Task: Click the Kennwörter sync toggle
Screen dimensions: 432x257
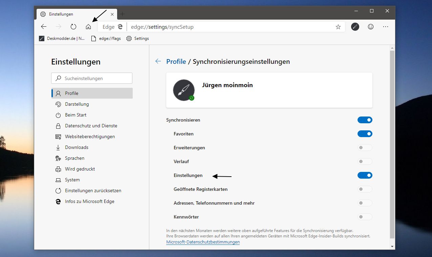Action: pos(365,217)
